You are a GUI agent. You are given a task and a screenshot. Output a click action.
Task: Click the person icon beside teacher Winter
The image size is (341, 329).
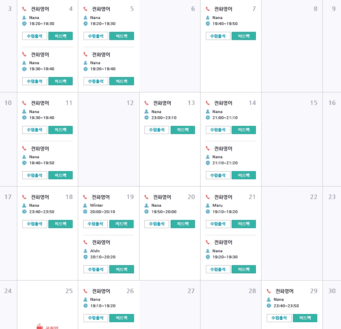(x=85, y=205)
